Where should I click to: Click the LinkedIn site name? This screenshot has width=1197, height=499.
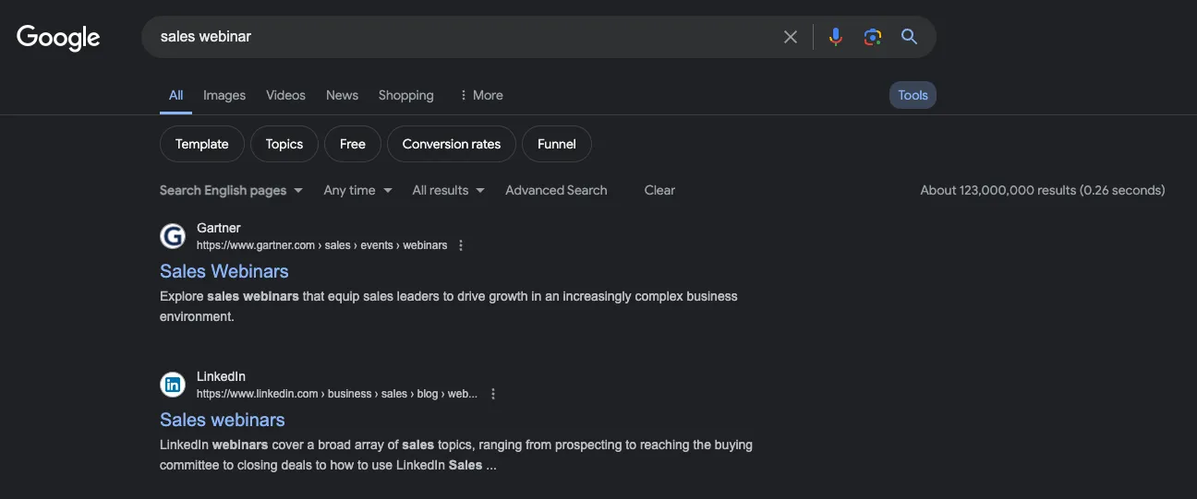(x=222, y=376)
